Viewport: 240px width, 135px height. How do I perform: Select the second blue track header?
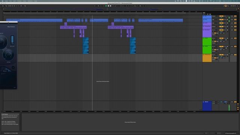coord(207,20)
